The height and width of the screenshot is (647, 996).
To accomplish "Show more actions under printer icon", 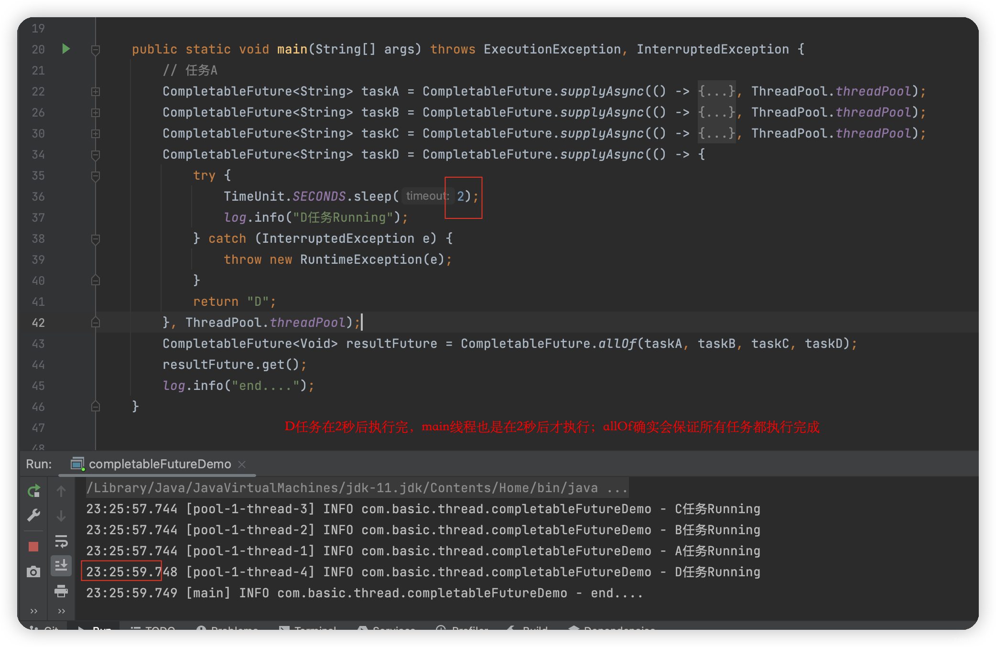I will pos(61,611).
